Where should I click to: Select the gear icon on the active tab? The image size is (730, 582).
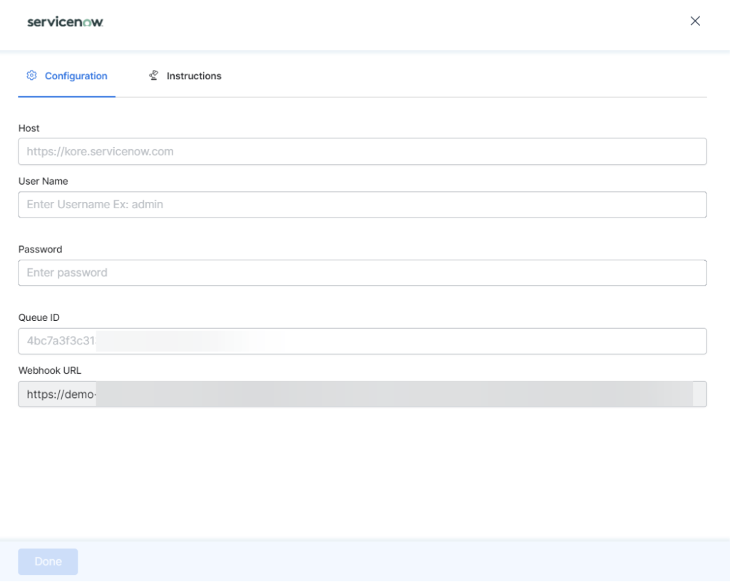(x=31, y=75)
